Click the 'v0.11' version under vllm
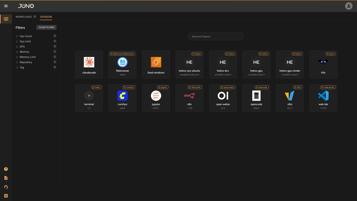The image size is (357, 201). tap(290, 108)
